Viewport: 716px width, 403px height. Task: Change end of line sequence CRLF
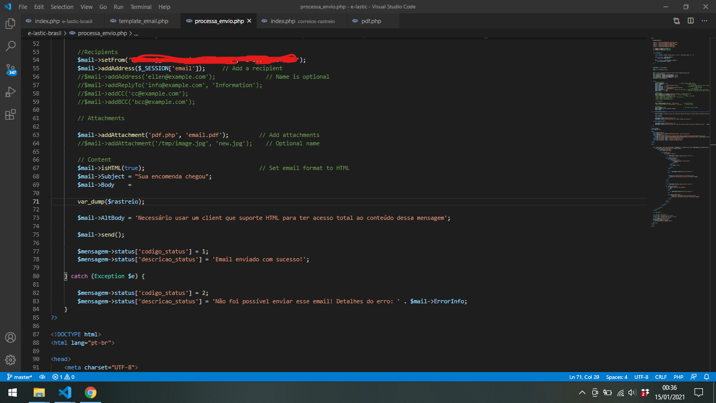660,377
